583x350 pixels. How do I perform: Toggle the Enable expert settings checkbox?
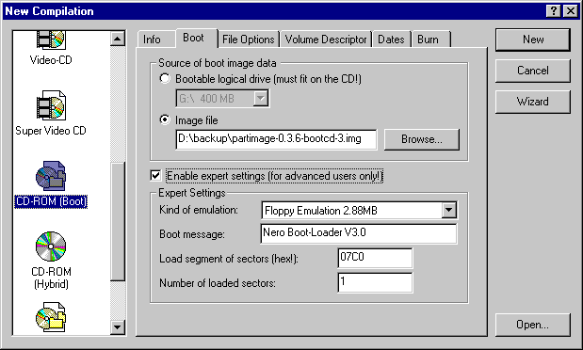(155, 175)
